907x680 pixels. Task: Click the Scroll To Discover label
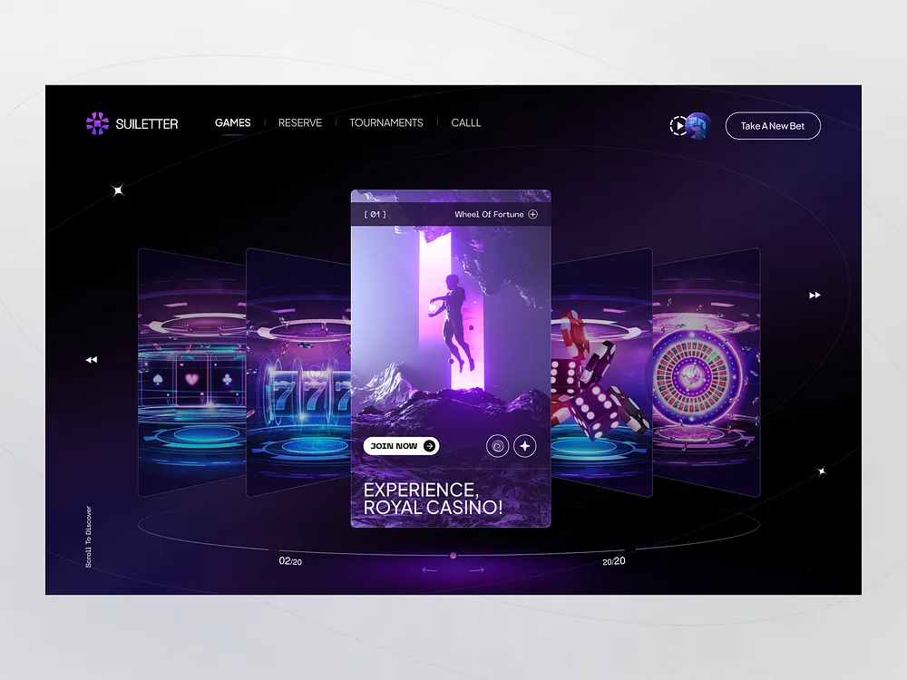click(x=88, y=534)
